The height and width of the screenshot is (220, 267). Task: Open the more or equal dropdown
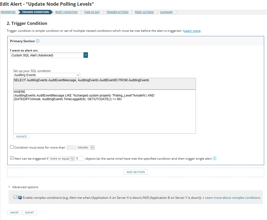pos(62,159)
